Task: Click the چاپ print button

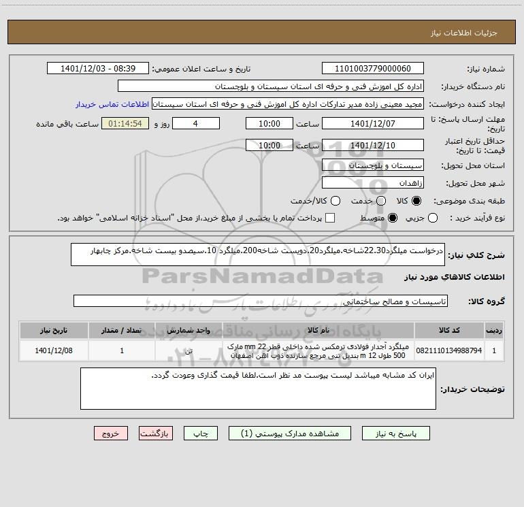Action: 201,433
